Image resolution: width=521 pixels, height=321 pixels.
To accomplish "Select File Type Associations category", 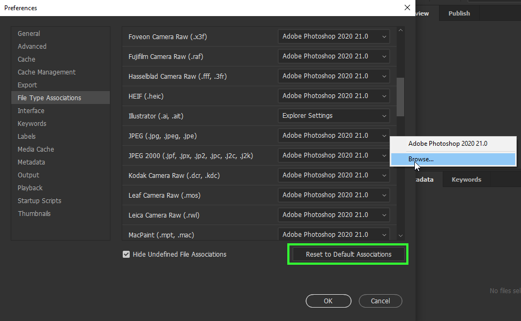I will (x=61, y=98).
